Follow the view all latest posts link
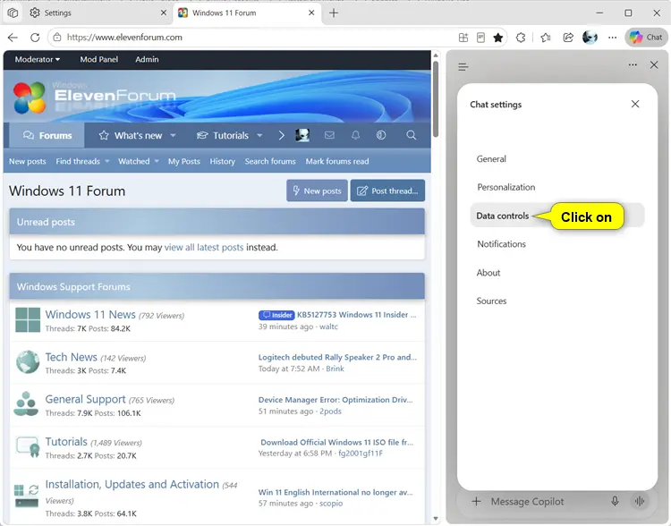 coord(204,248)
